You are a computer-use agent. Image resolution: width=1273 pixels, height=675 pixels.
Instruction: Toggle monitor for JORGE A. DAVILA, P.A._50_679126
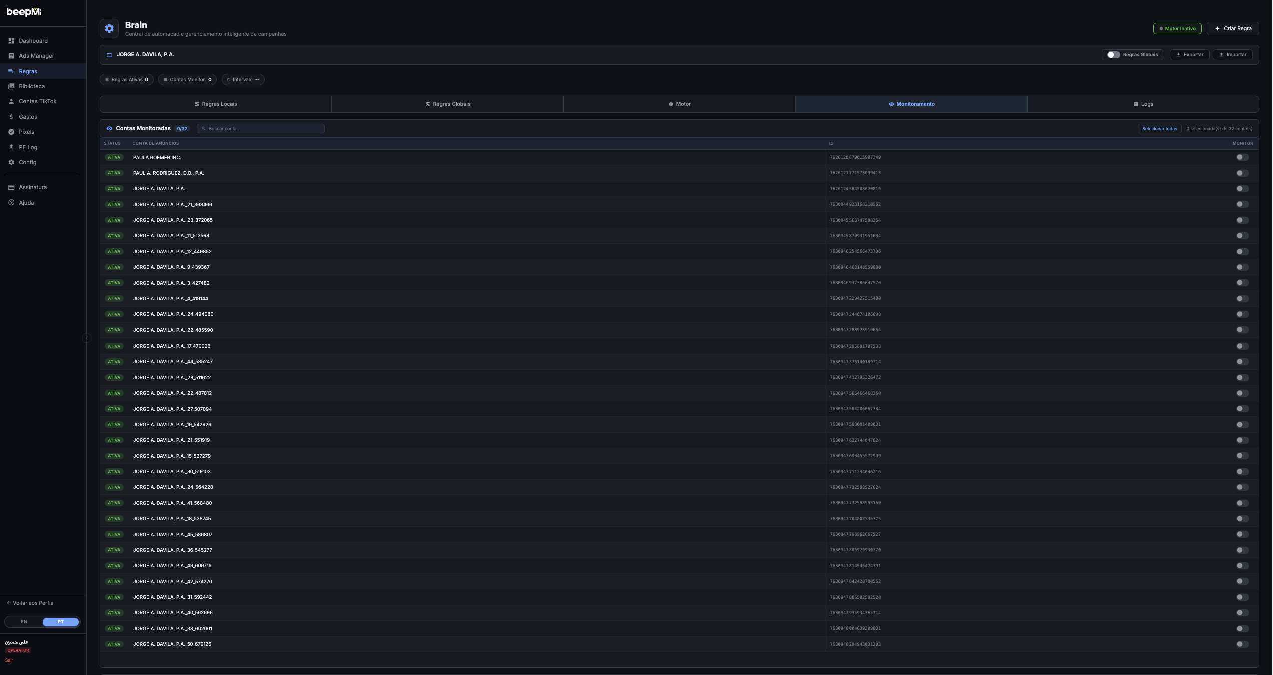pyautogui.click(x=1242, y=644)
